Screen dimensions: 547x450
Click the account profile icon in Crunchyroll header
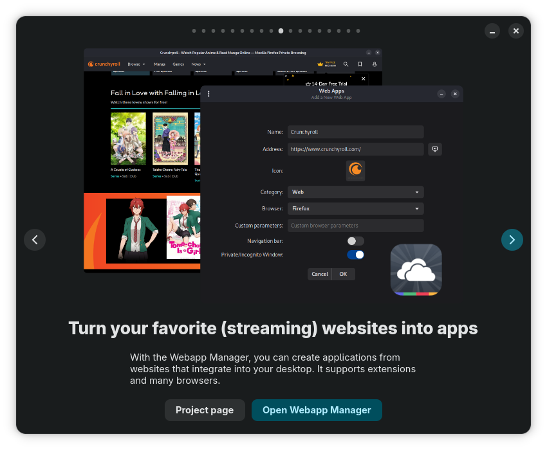tap(375, 64)
